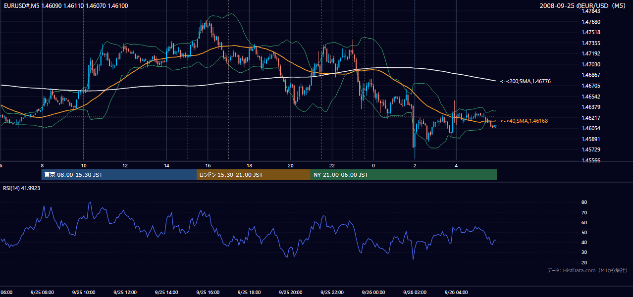The height and width of the screenshot is (297, 633).
Task: Click bottom time label 9/25 08:00
Action: 42,293
